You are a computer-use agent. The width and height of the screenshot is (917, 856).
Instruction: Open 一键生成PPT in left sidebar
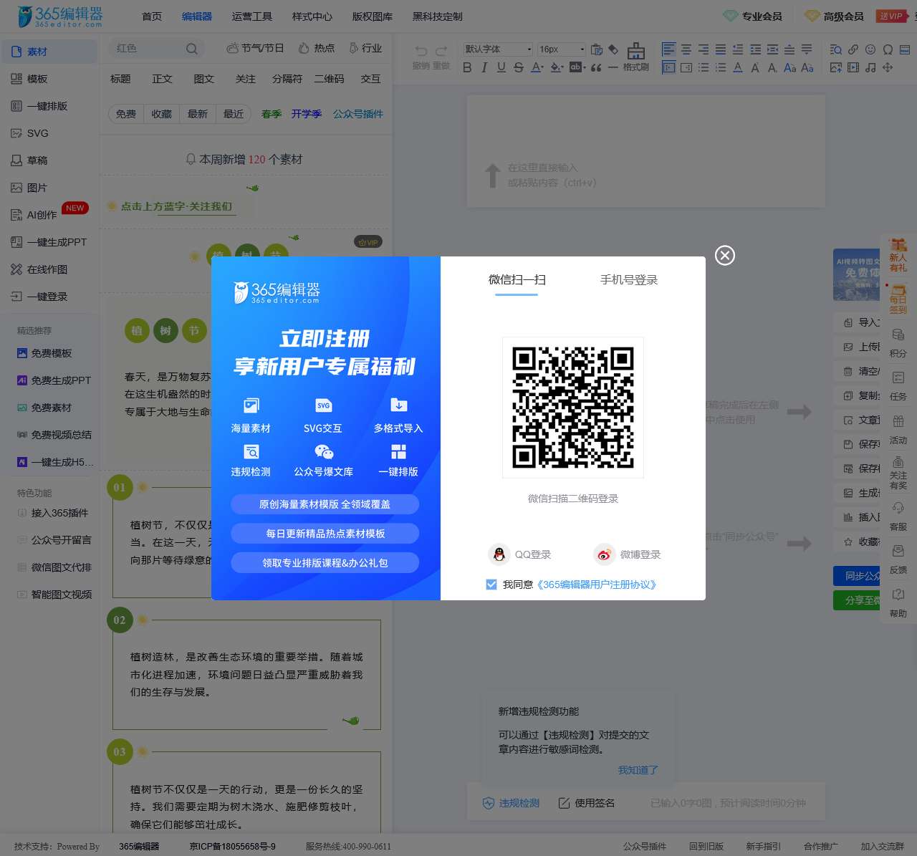coord(48,242)
